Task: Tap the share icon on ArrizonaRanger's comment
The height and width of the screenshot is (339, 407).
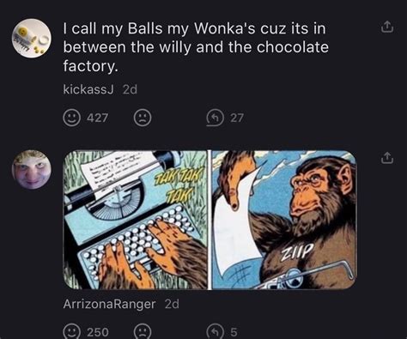Action: [x=387, y=158]
